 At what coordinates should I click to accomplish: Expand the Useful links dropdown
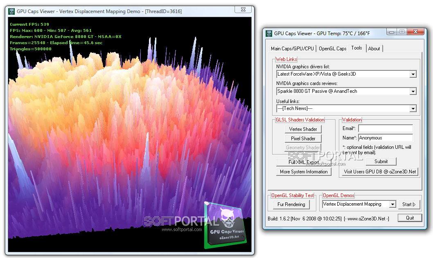point(413,109)
